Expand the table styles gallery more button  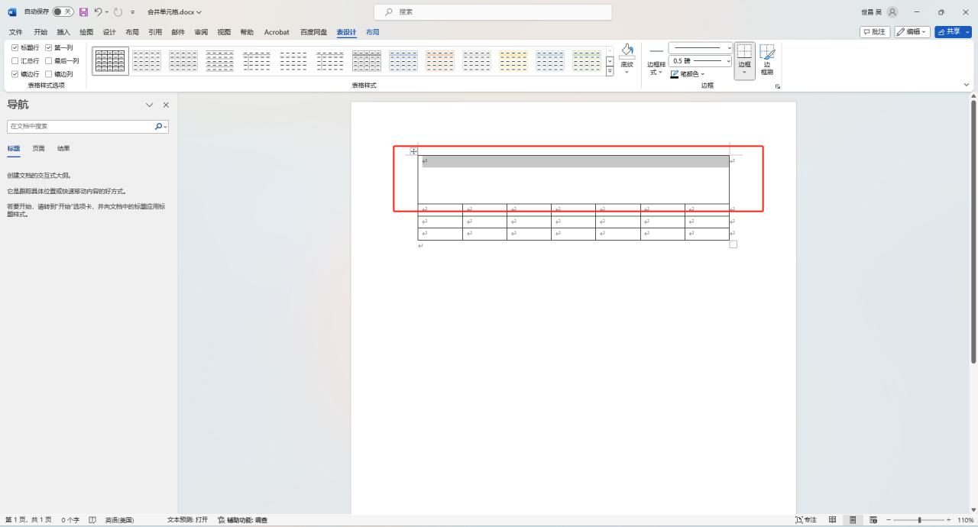coord(610,72)
